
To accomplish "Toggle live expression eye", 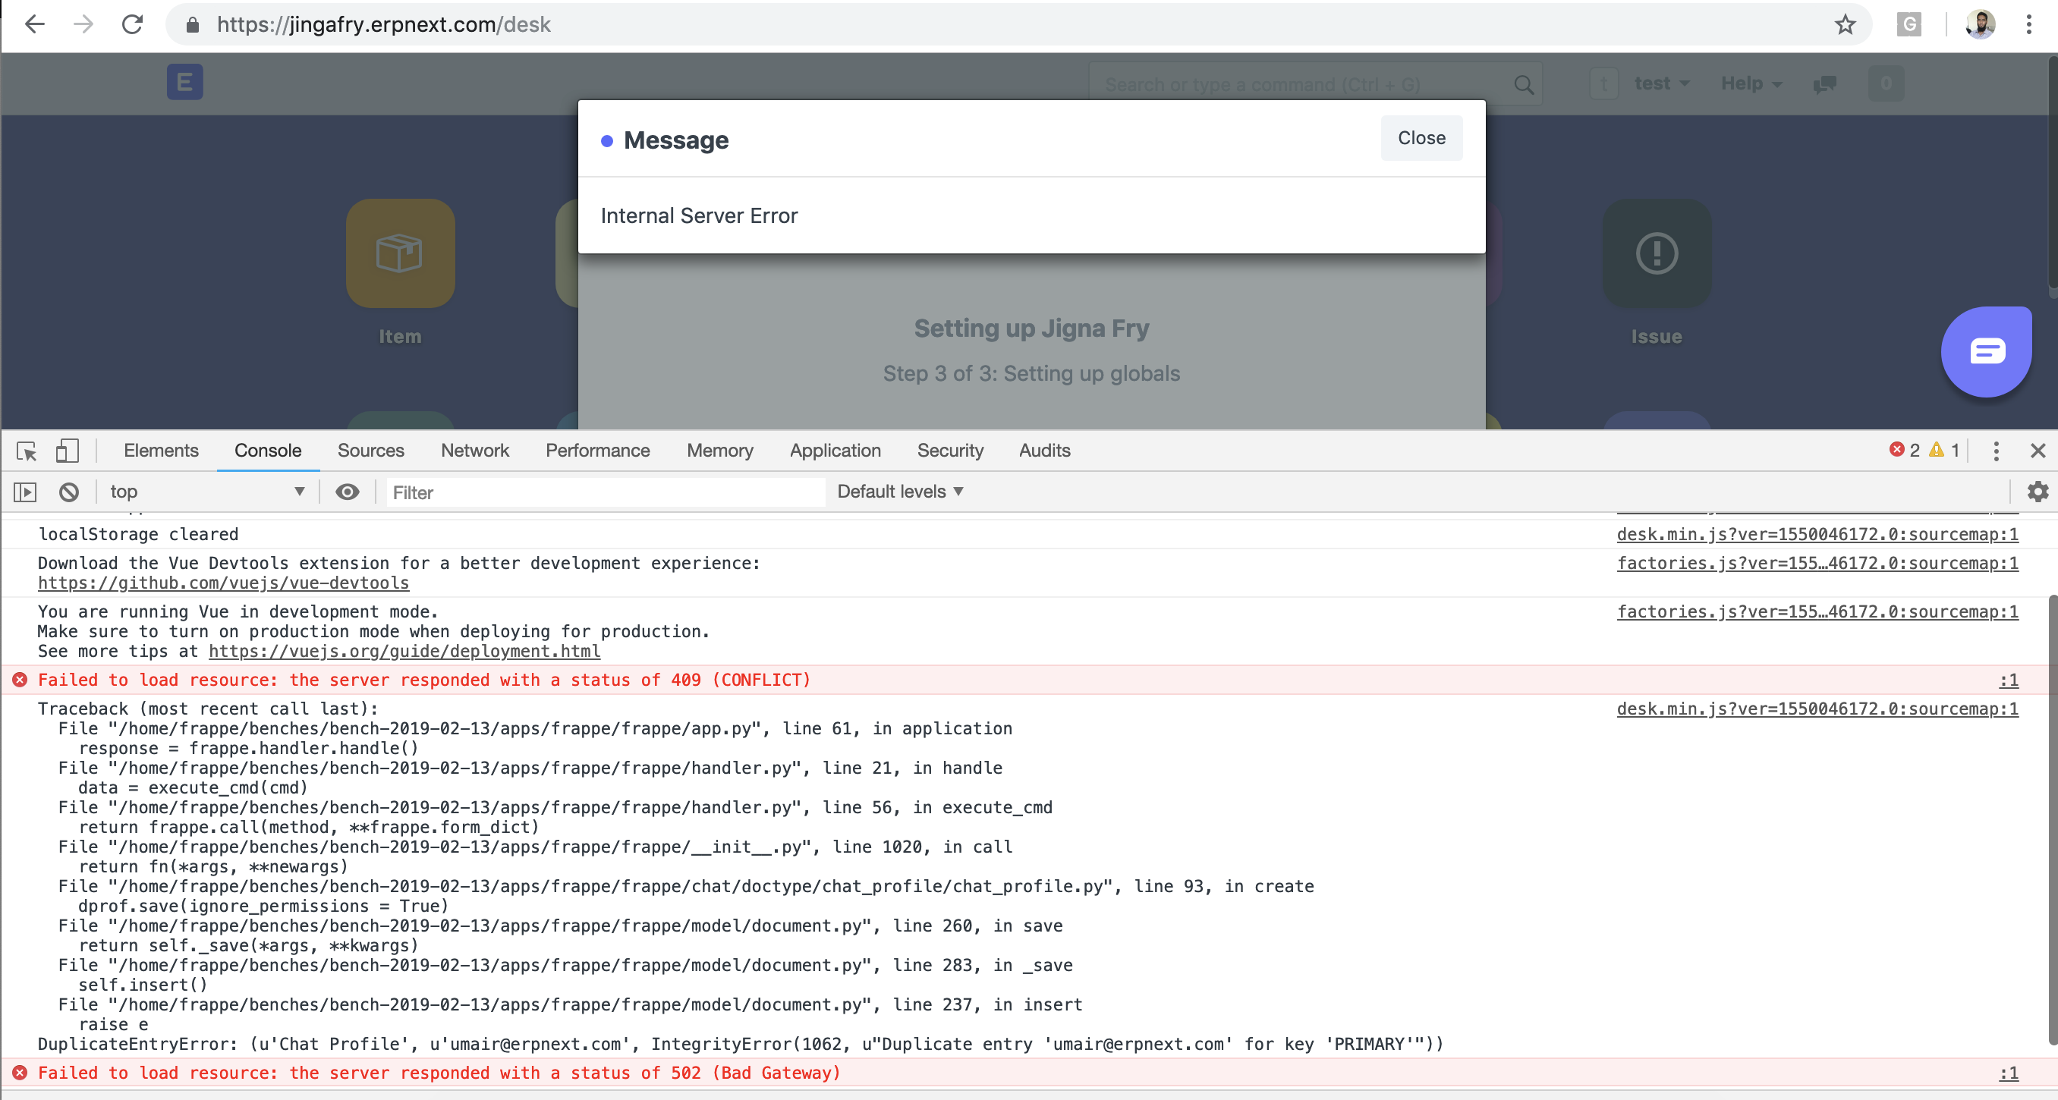I will click(347, 492).
